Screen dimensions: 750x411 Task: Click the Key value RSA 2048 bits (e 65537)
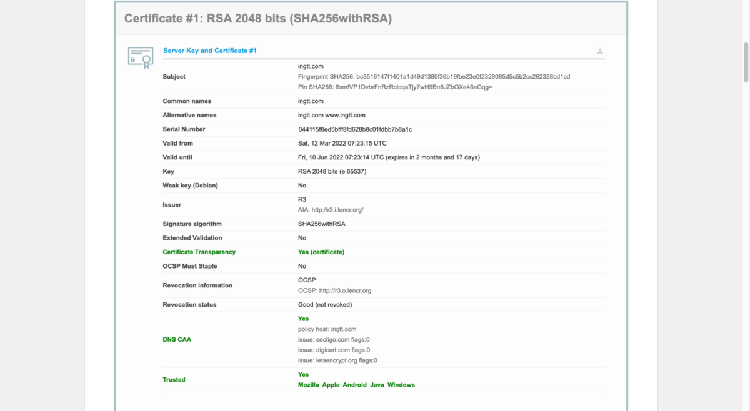click(332, 171)
